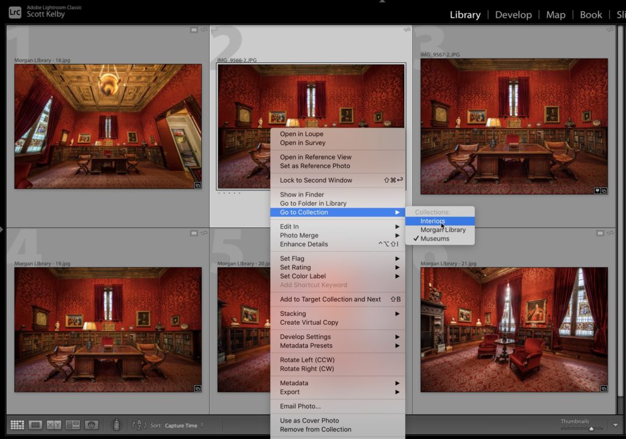Choose Enhance Details menu item

point(337,244)
